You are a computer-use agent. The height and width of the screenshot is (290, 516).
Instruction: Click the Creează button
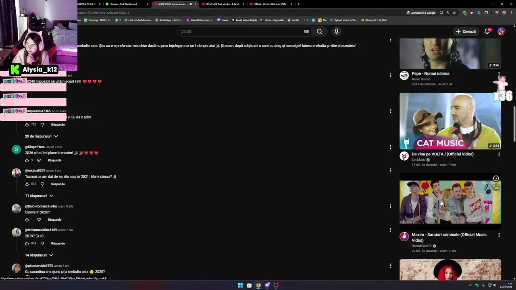click(466, 31)
